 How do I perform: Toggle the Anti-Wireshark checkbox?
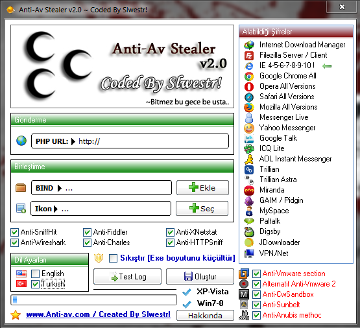14,242
